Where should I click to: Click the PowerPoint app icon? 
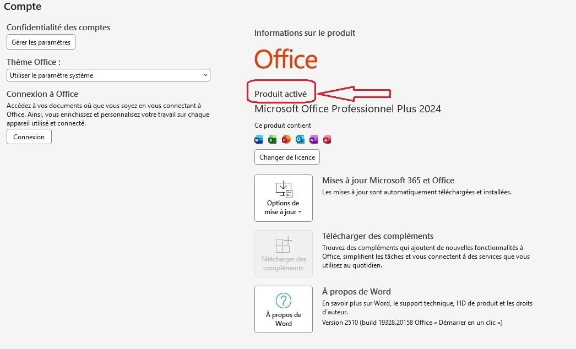coord(286,139)
